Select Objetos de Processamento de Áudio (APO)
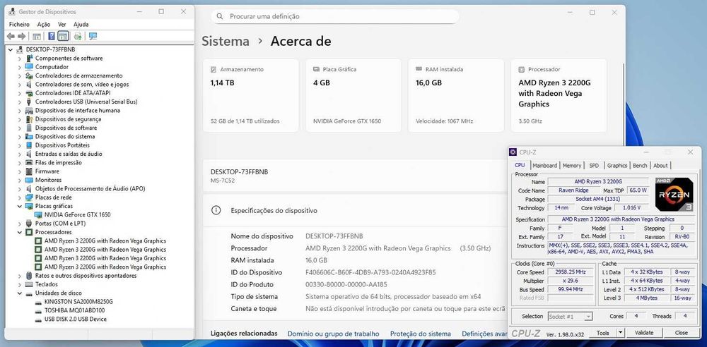Screen dimensions: 707x347 [x=90, y=188]
